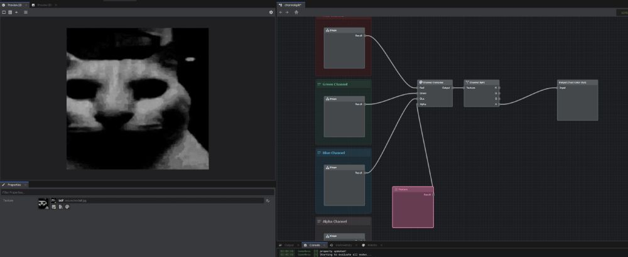
Task: Click the pink Texture node's icon
Action: [x=396, y=189]
